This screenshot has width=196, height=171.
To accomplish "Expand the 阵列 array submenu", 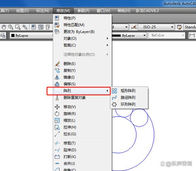I will tap(82, 91).
